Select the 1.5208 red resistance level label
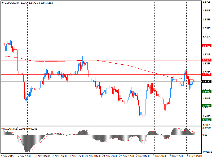Viewport: 212px width, 159px height. [207, 74]
